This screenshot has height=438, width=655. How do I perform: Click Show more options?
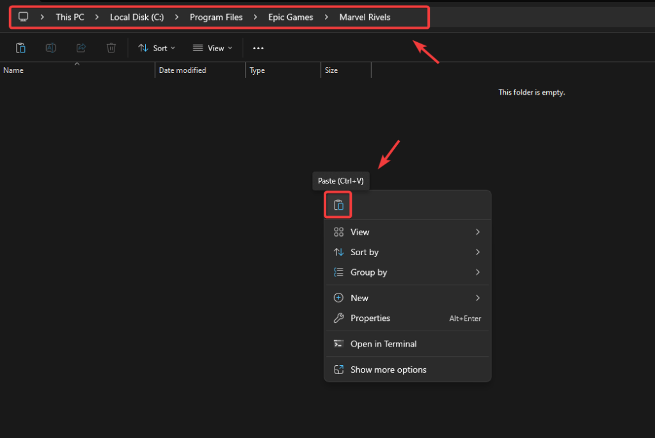[388, 370]
